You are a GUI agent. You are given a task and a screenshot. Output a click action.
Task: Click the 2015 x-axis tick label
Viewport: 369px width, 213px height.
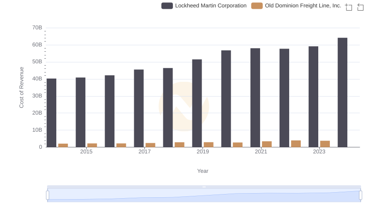[x=86, y=152]
